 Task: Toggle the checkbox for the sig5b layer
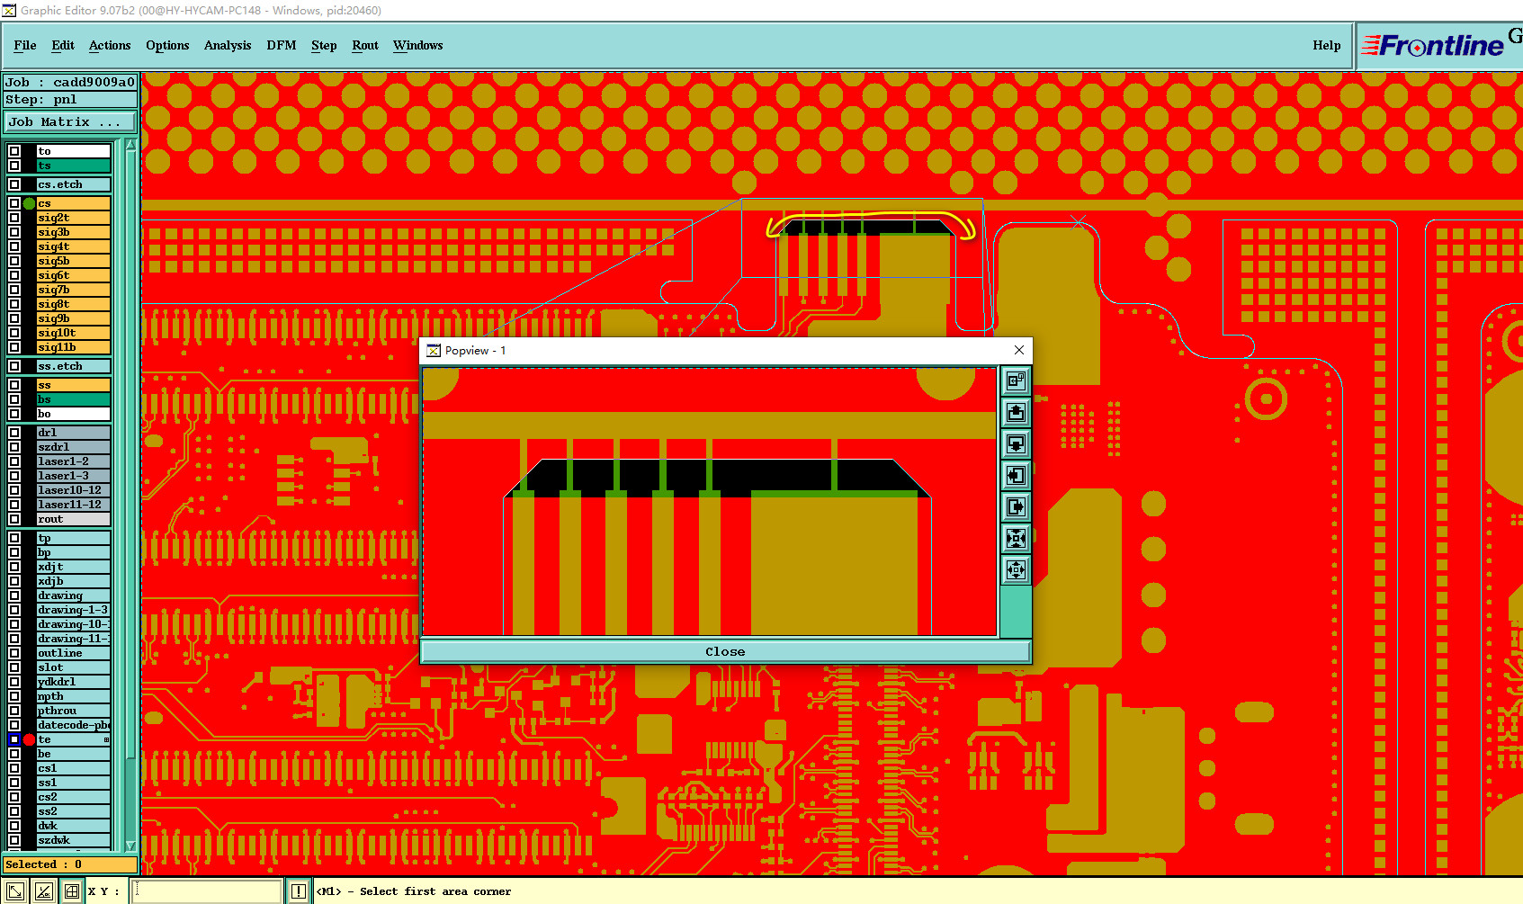[x=14, y=261]
